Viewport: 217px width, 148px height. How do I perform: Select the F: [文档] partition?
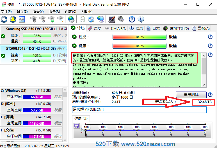click(31, 133)
